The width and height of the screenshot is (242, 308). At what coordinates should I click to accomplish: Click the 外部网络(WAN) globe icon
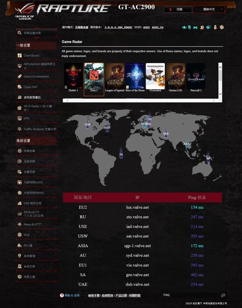[20, 193]
